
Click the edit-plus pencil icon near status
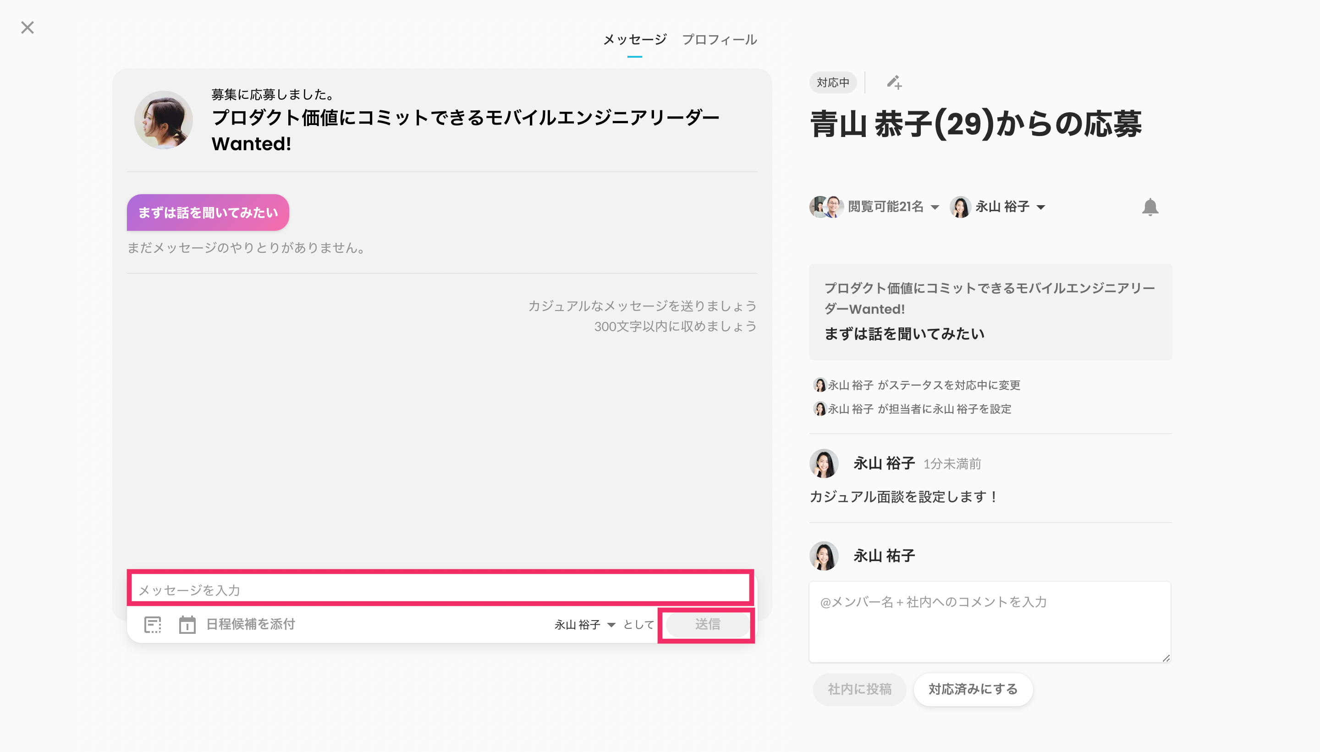[x=894, y=82]
